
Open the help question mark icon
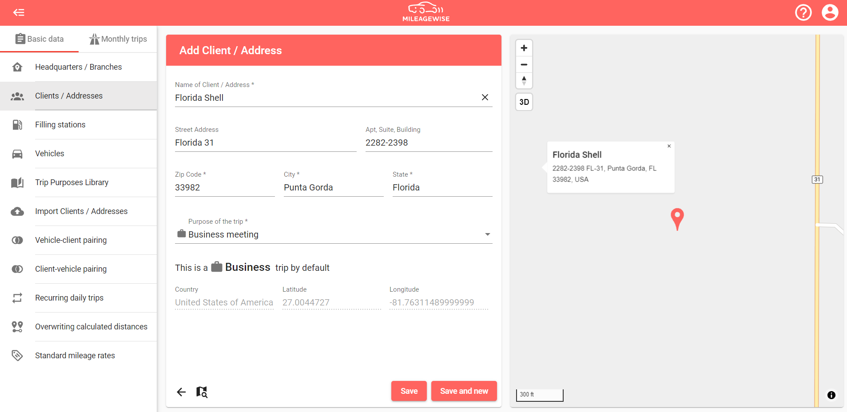(803, 12)
